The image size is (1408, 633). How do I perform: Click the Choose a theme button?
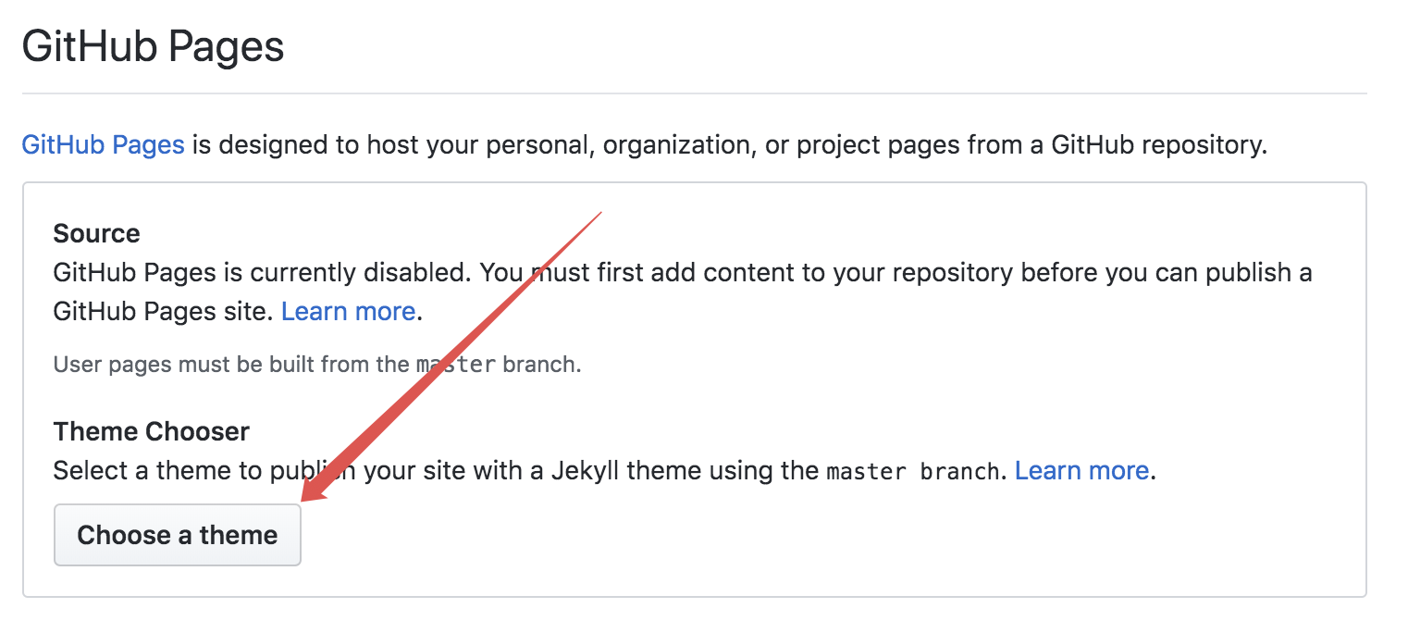click(178, 535)
